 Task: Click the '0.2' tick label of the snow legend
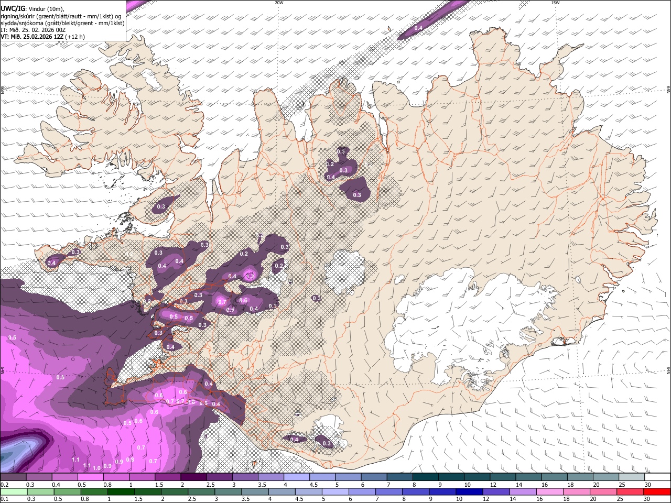tap(4, 485)
